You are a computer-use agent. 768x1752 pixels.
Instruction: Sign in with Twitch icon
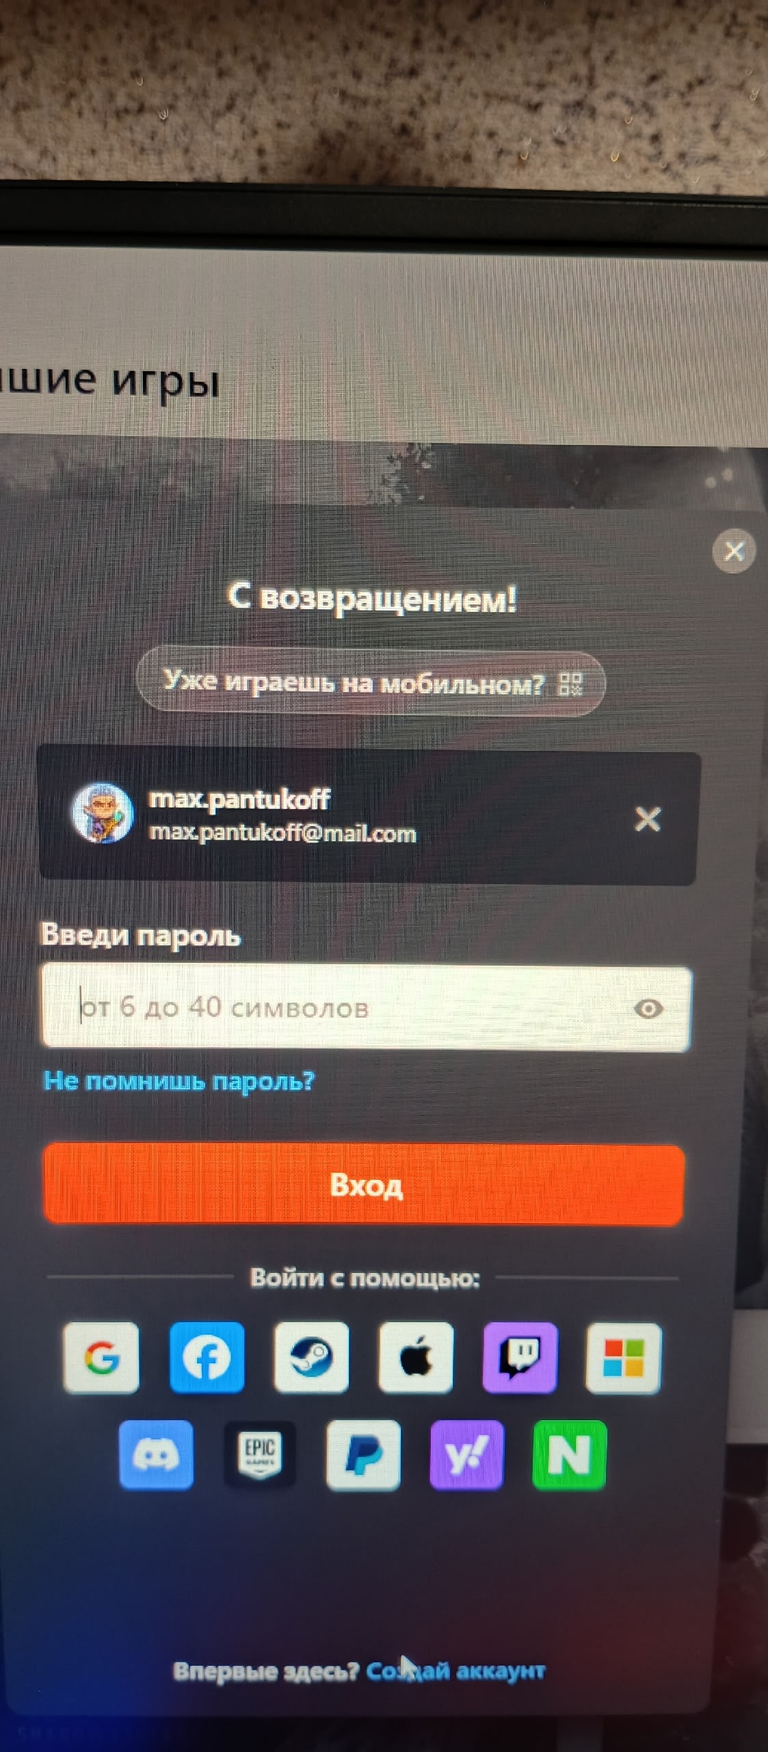point(520,1357)
